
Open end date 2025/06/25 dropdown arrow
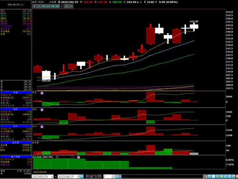(78, 176)
